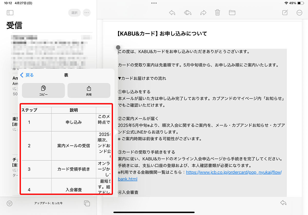The image size is (308, 215).
Task: Tap the ④入会審査 line in email
Action: (x=128, y=192)
